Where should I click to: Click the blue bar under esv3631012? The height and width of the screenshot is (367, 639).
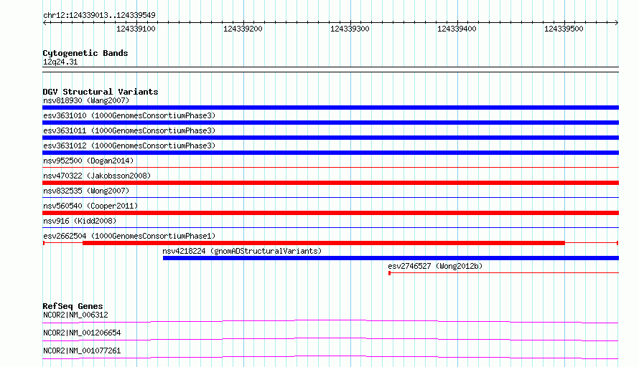330,153
